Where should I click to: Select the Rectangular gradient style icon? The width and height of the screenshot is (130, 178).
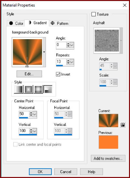tap(28, 89)
